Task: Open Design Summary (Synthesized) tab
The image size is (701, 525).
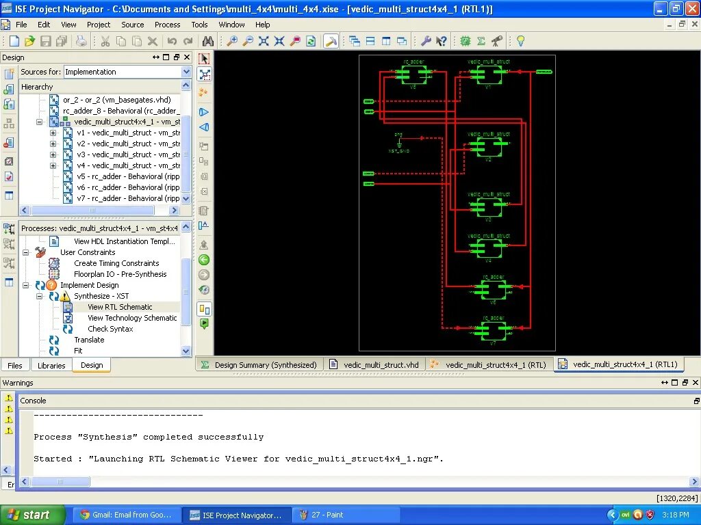Action: tap(259, 365)
